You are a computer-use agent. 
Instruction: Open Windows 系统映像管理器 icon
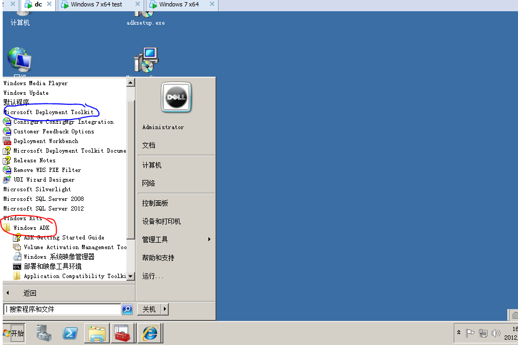click(x=17, y=257)
